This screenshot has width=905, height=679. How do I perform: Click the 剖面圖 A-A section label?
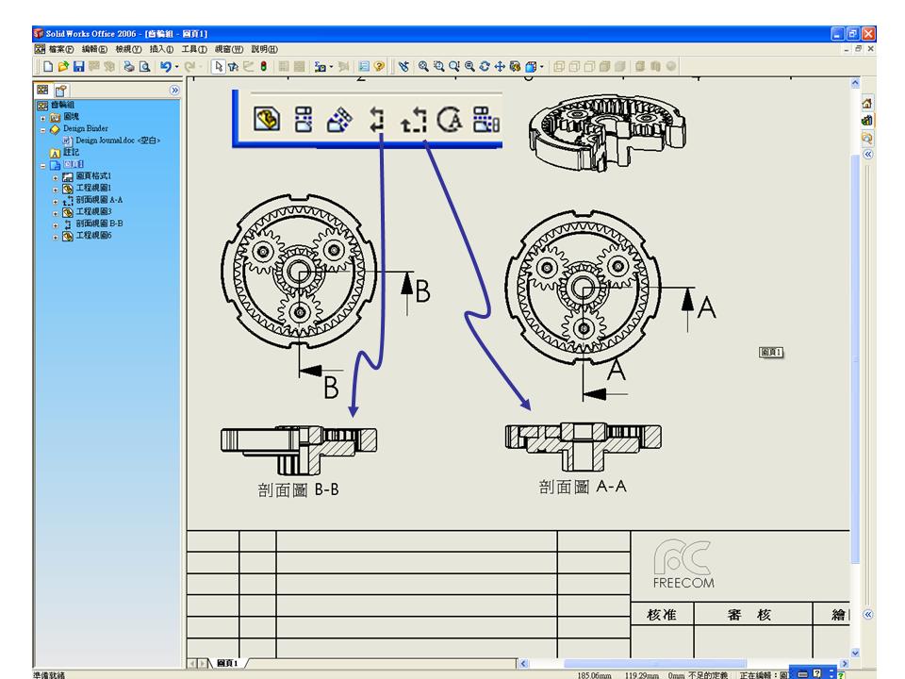click(583, 487)
